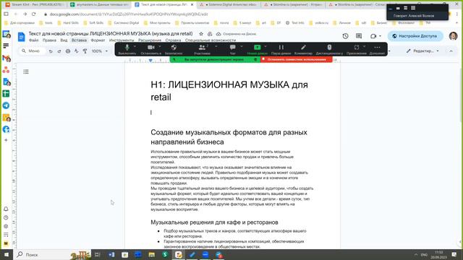463x260 pixels.
Task: Click the vertical document scrollbar
Action: [x=461, y=95]
